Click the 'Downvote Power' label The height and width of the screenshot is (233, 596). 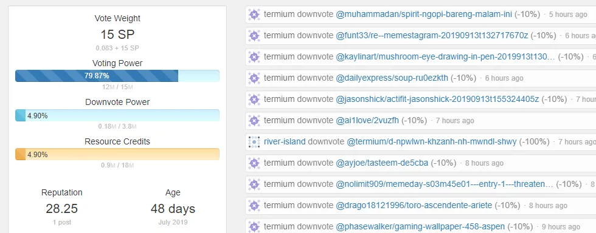[x=117, y=102]
